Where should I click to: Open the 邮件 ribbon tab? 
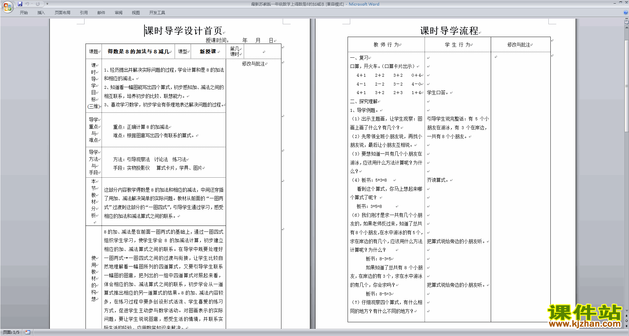[101, 13]
